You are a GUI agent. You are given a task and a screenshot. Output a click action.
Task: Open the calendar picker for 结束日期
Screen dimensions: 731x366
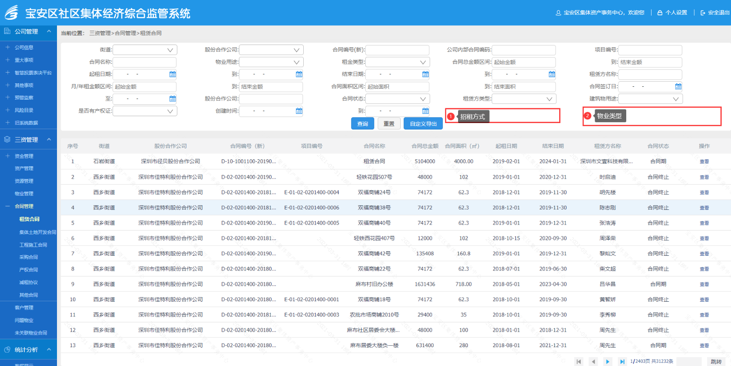[x=425, y=74]
